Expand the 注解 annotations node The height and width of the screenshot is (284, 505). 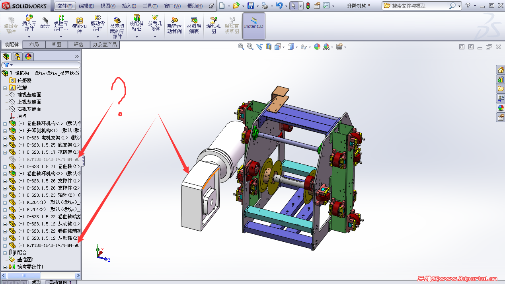tap(5, 88)
